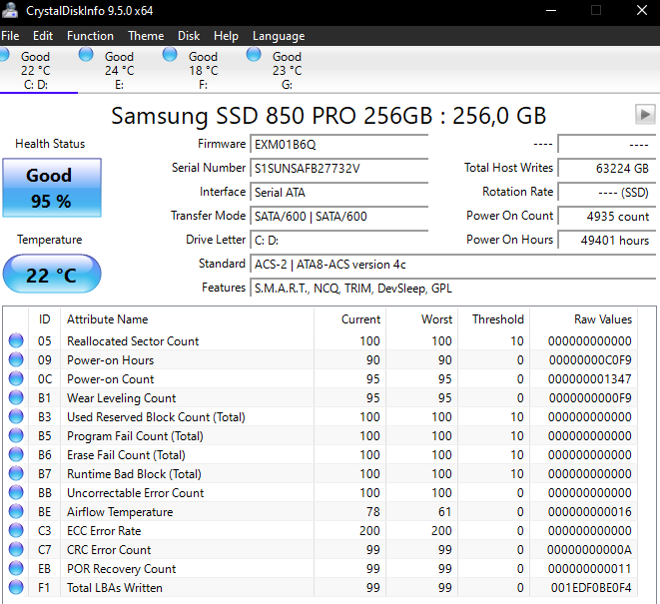Click status orb of Airflow Temperature row
Viewport: 660px width, 604px height.
pos(16,511)
